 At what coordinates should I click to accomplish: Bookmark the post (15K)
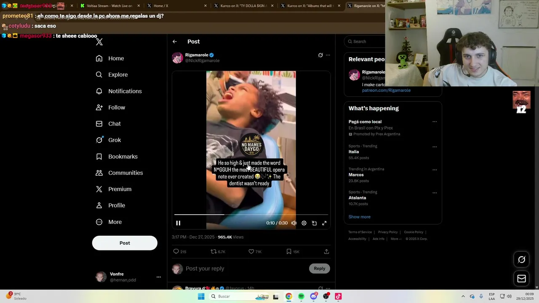[293, 252]
